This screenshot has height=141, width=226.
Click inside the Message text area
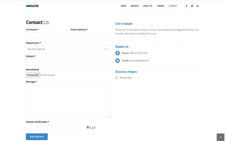click(x=68, y=101)
